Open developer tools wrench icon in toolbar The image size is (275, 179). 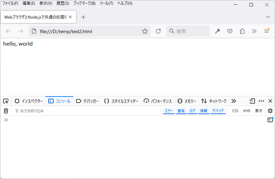218,31
